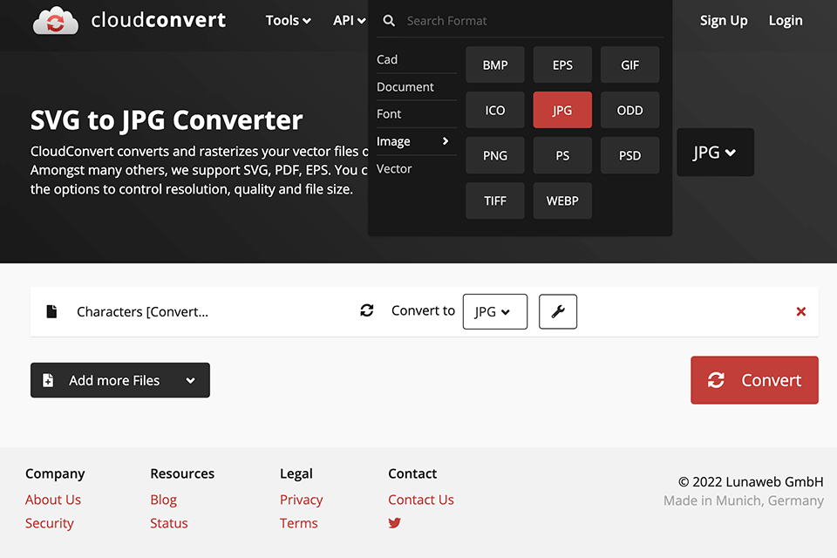The image size is (837, 558).
Task: Select the Font format category
Action: (417, 113)
